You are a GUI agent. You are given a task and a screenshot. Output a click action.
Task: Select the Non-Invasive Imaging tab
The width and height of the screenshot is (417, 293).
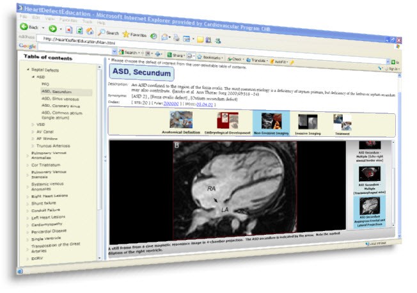pyautogui.click(x=271, y=123)
